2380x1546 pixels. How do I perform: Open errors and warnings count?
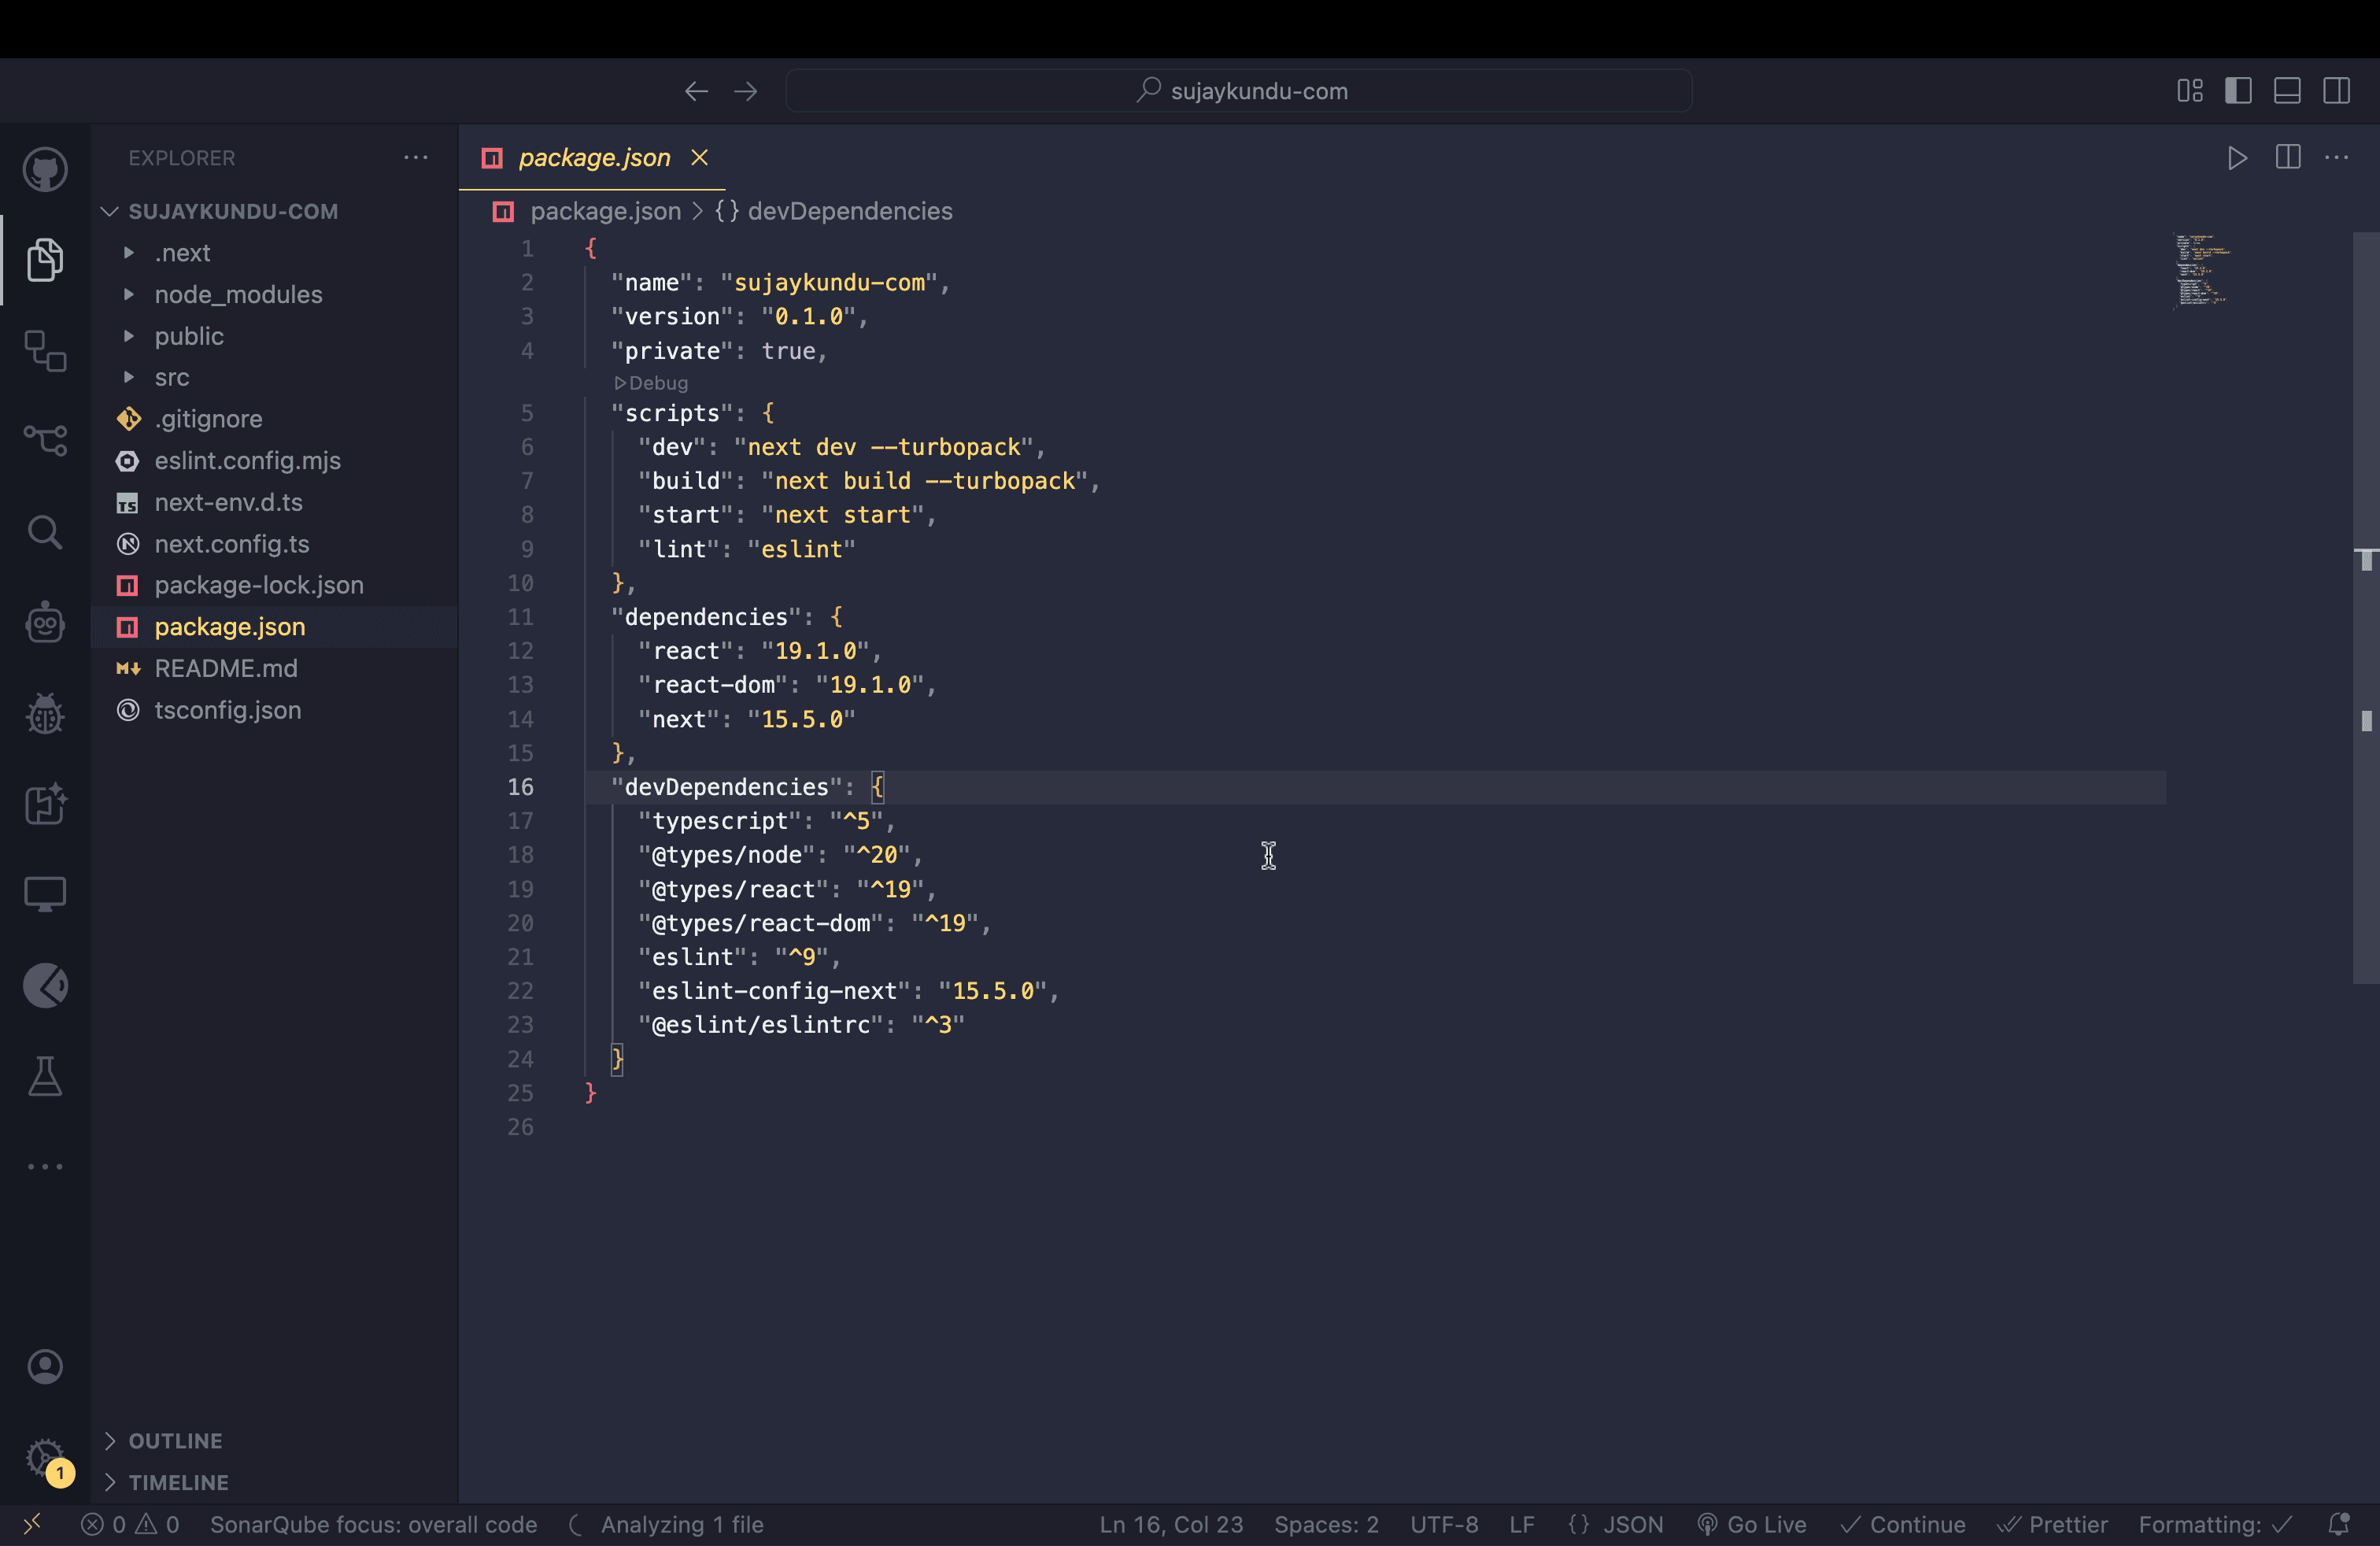pos(131,1524)
